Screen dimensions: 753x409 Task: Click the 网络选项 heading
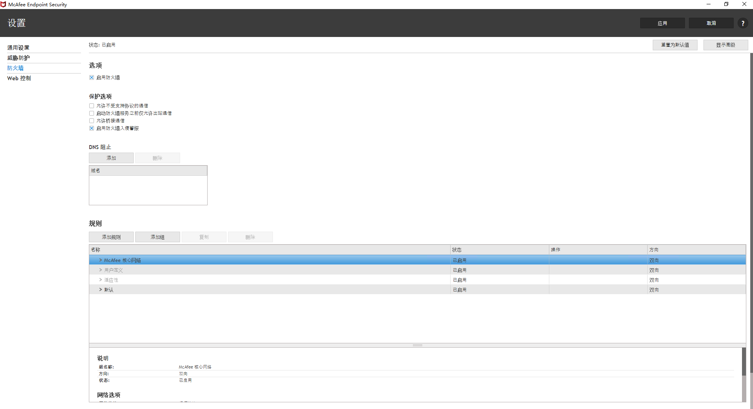109,395
